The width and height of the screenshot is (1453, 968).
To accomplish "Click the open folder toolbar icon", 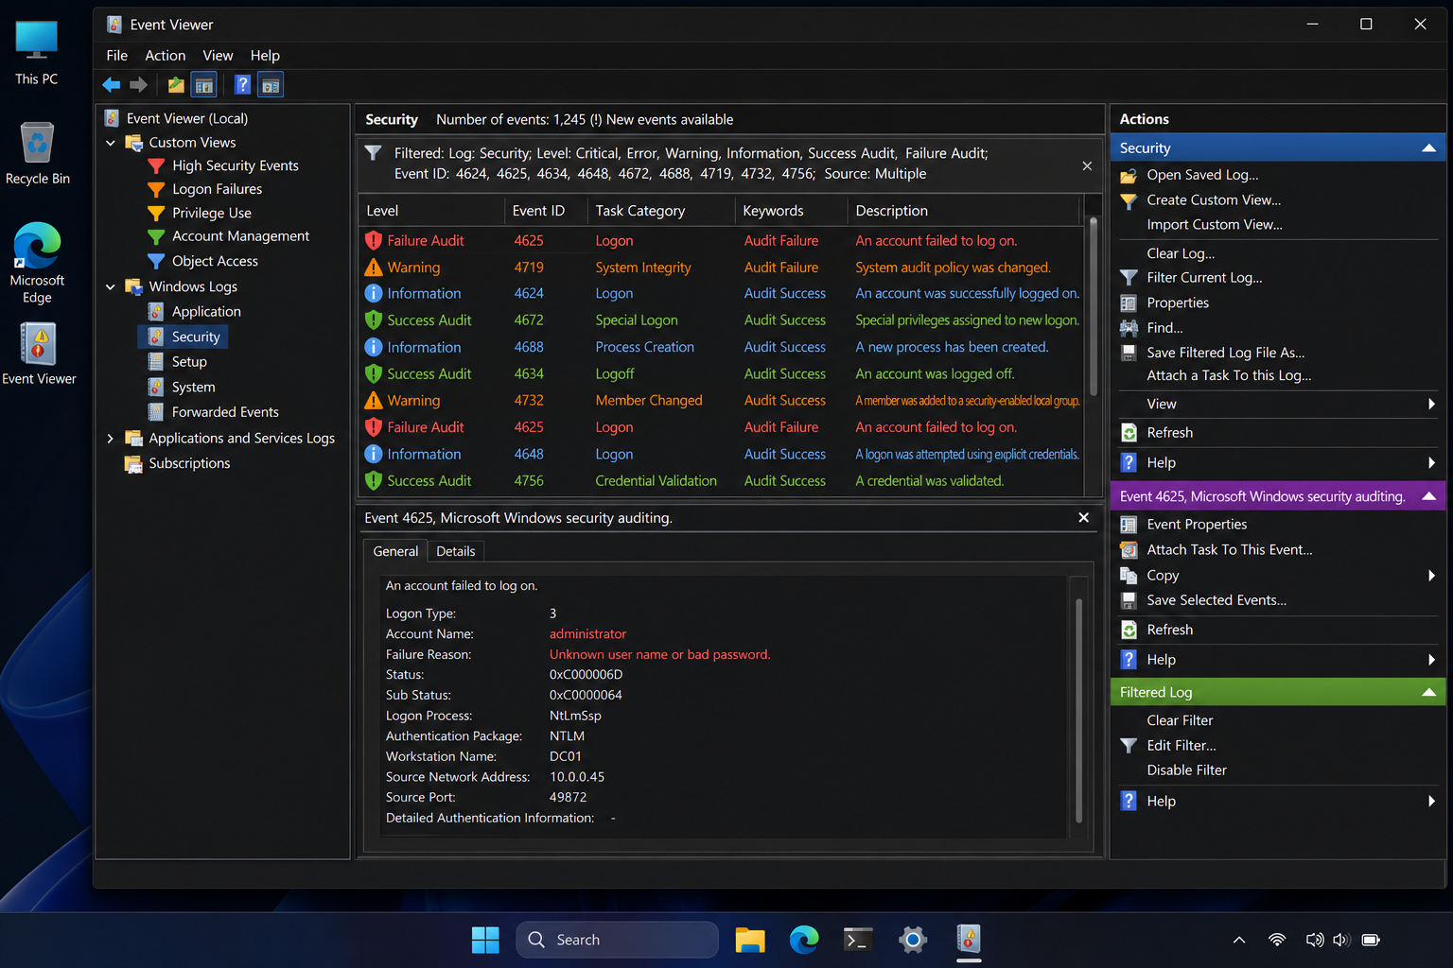I will [x=176, y=85].
